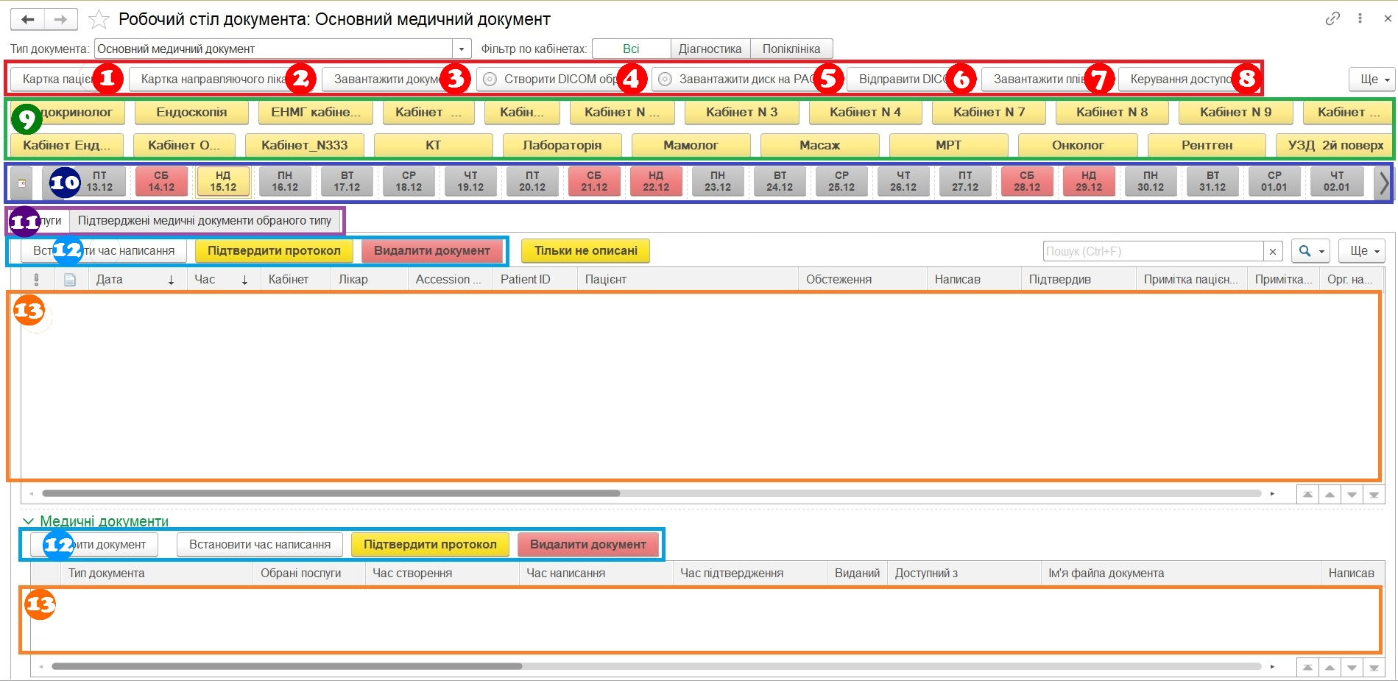The width and height of the screenshot is (1398, 681).
Task: Collapse the Медичні документи section
Action: pyautogui.click(x=28, y=521)
